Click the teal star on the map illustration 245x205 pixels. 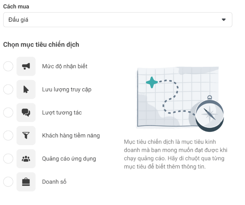click(x=152, y=82)
